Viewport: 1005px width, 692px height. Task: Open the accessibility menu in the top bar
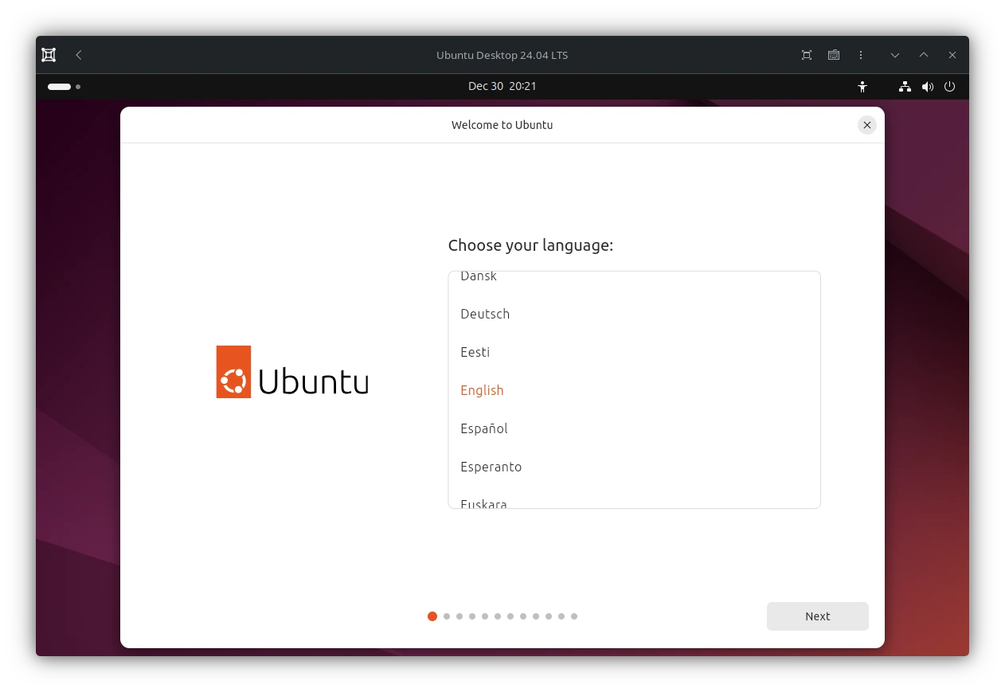(x=862, y=87)
